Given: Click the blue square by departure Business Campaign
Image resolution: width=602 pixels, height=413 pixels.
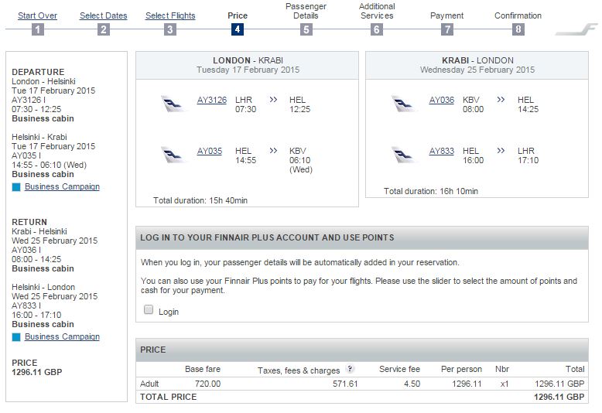Looking at the screenshot, I should (x=17, y=187).
